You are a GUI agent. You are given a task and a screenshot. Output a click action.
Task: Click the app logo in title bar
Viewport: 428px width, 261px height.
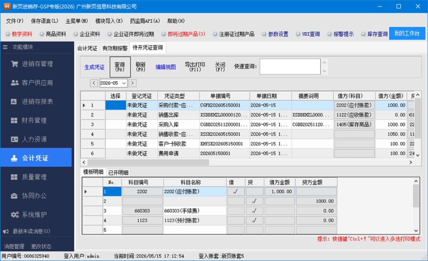click(x=6, y=6)
